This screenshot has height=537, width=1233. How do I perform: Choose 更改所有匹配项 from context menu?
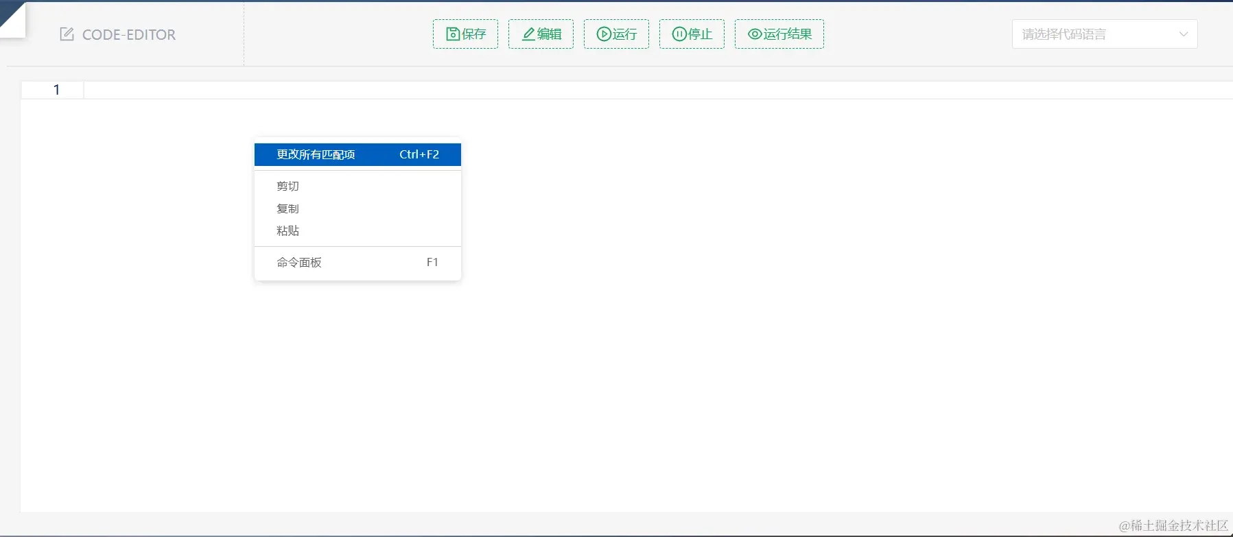pyautogui.click(x=357, y=154)
